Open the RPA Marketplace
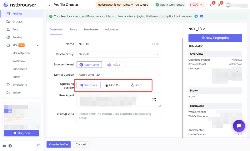The width and height of the screenshot is (250, 151). (x=21, y=53)
